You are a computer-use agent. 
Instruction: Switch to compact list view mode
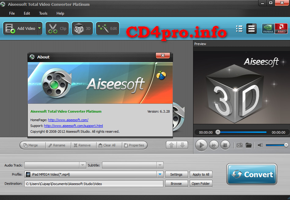[251, 29]
